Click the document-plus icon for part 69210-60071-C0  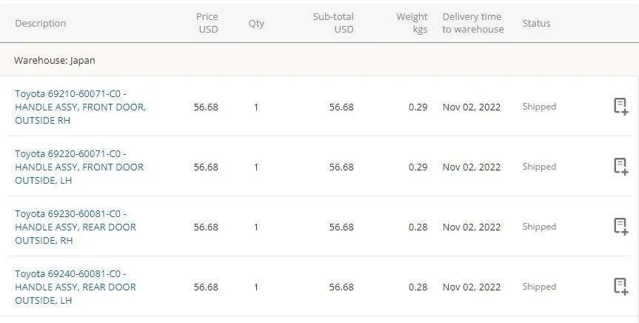[x=620, y=107]
